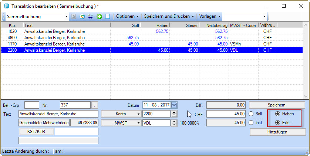
Task: Expand the Sammelbuchung type dropdown
Action: point(67,17)
